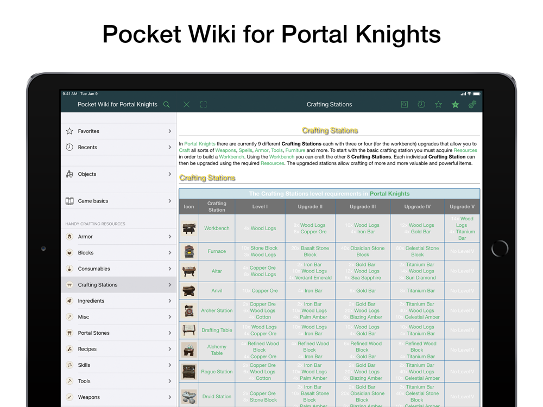543x407 pixels.
Task: Click the Sea Sapphire link in Altar row
Action: pos(366,277)
